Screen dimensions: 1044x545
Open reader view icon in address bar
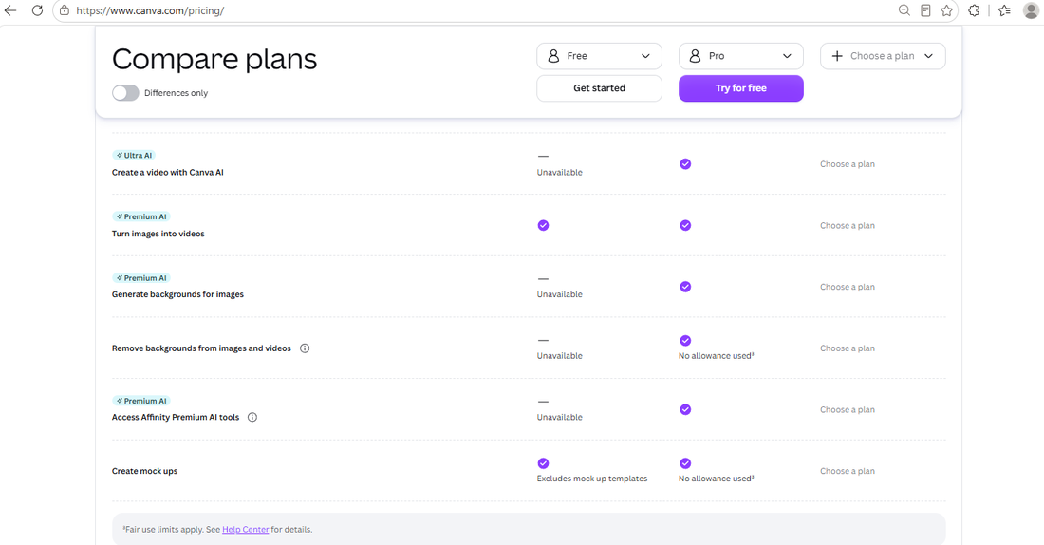pyautogui.click(x=925, y=10)
